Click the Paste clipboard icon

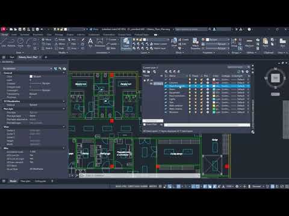click(x=266, y=43)
